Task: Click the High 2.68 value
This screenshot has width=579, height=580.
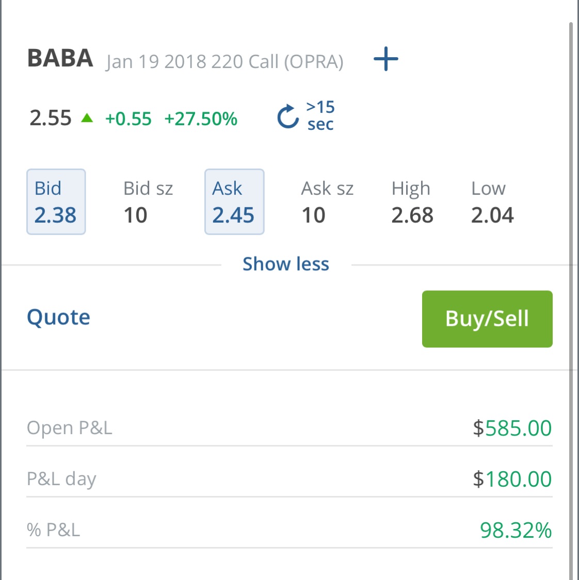Action: click(x=412, y=216)
